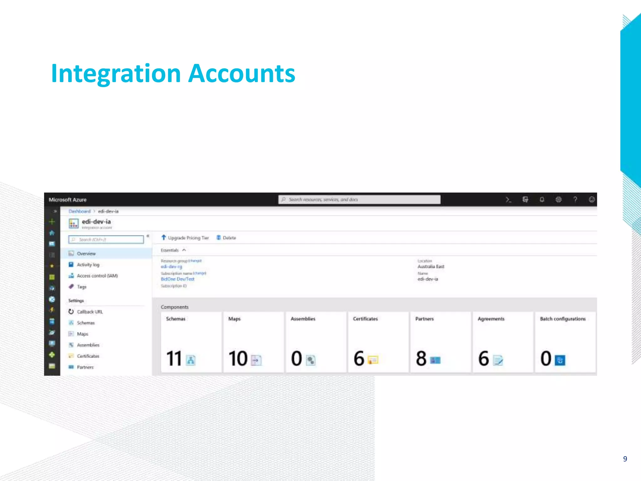Screen dimensions: 641x481
Task: Open the Schemas component tile
Action: (x=191, y=342)
